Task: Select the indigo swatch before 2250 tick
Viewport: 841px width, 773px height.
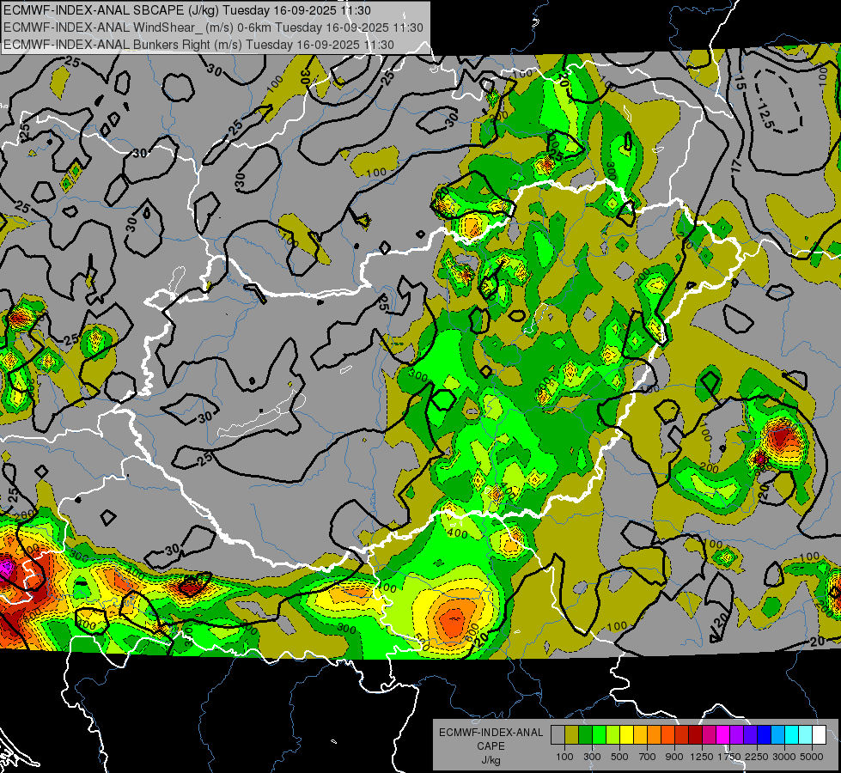Action: (750, 734)
